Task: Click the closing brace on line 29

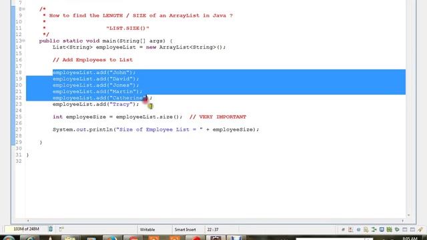Action: click(x=41, y=142)
